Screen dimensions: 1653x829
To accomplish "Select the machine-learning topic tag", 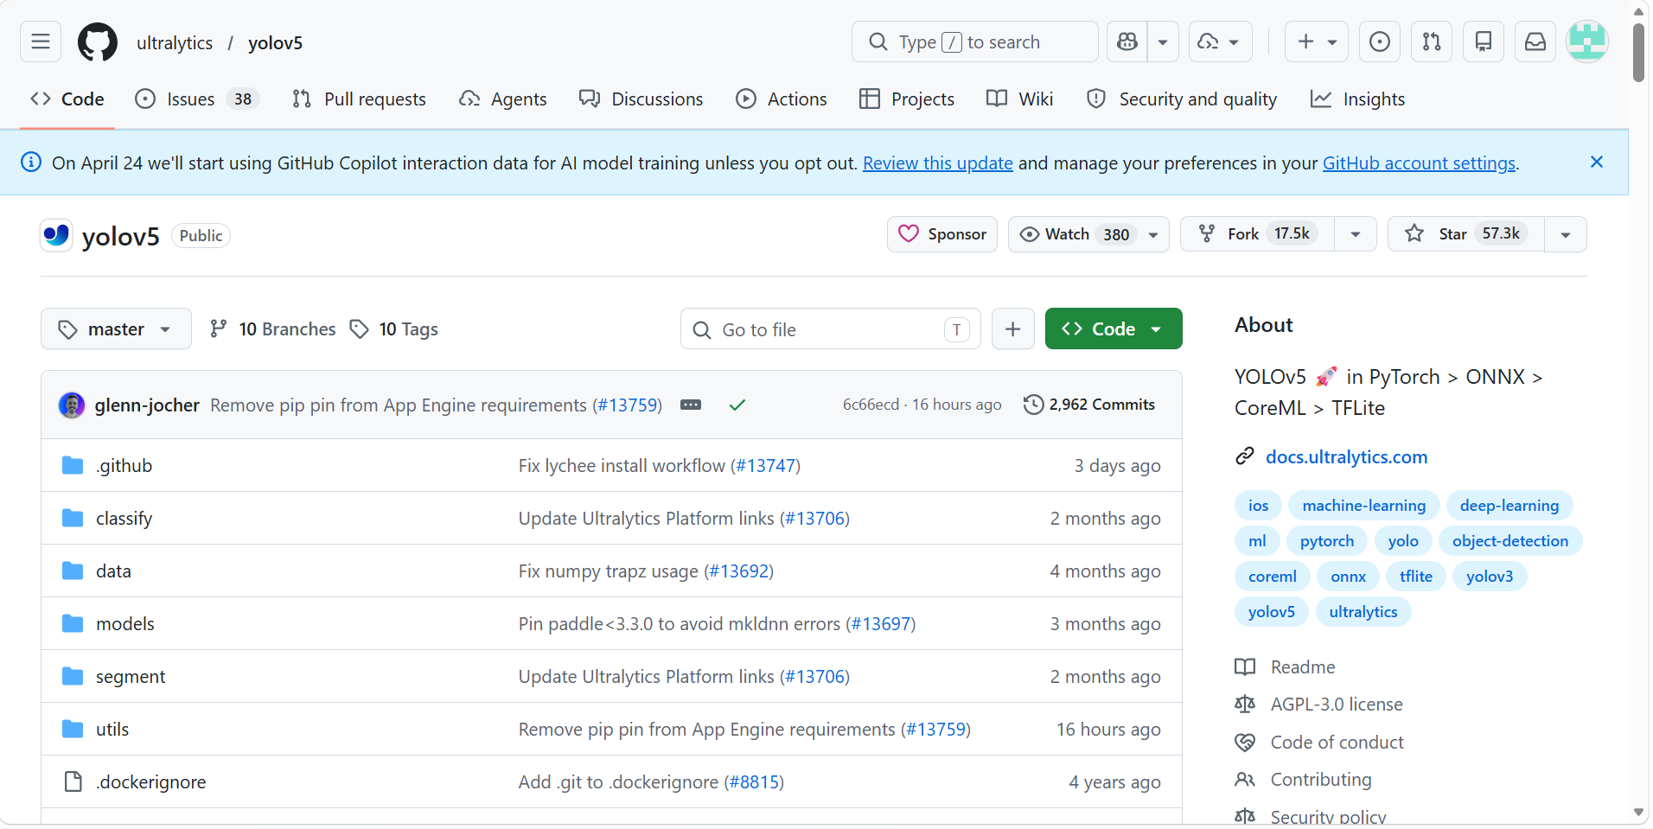I will (x=1364, y=506).
